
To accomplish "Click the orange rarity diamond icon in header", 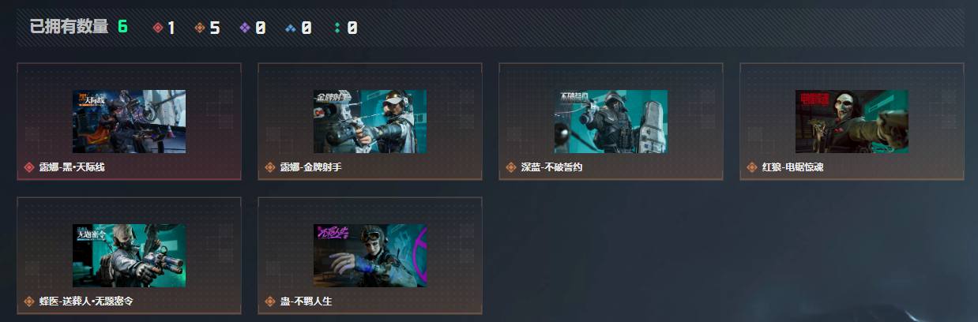I will pyautogui.click(x=200, y=28).
